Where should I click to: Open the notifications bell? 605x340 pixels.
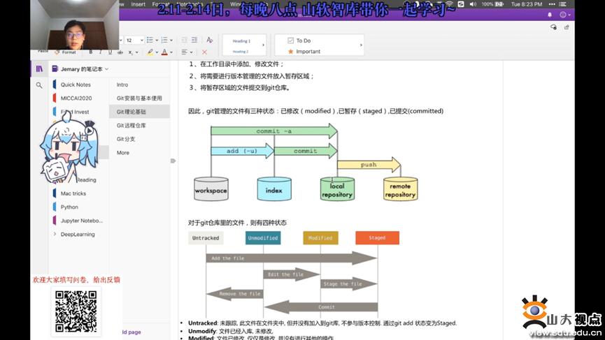(550, 15)
